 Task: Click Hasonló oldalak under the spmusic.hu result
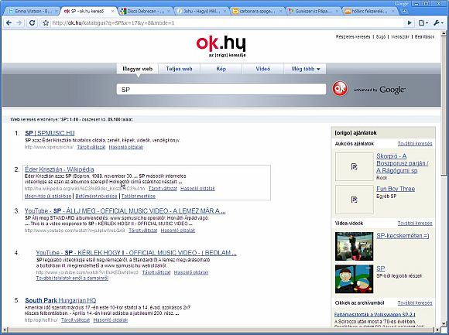pos(126,147)
